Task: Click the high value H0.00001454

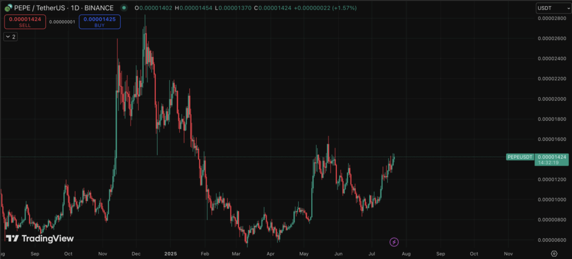Action: coord(193,8)
